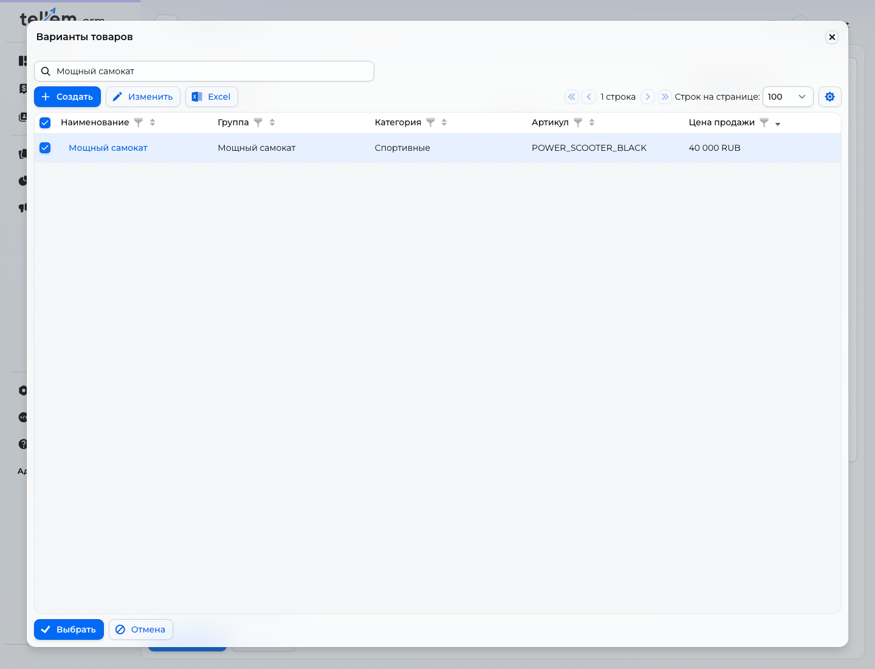Click the search magnifier icon

tap(46, 71)
